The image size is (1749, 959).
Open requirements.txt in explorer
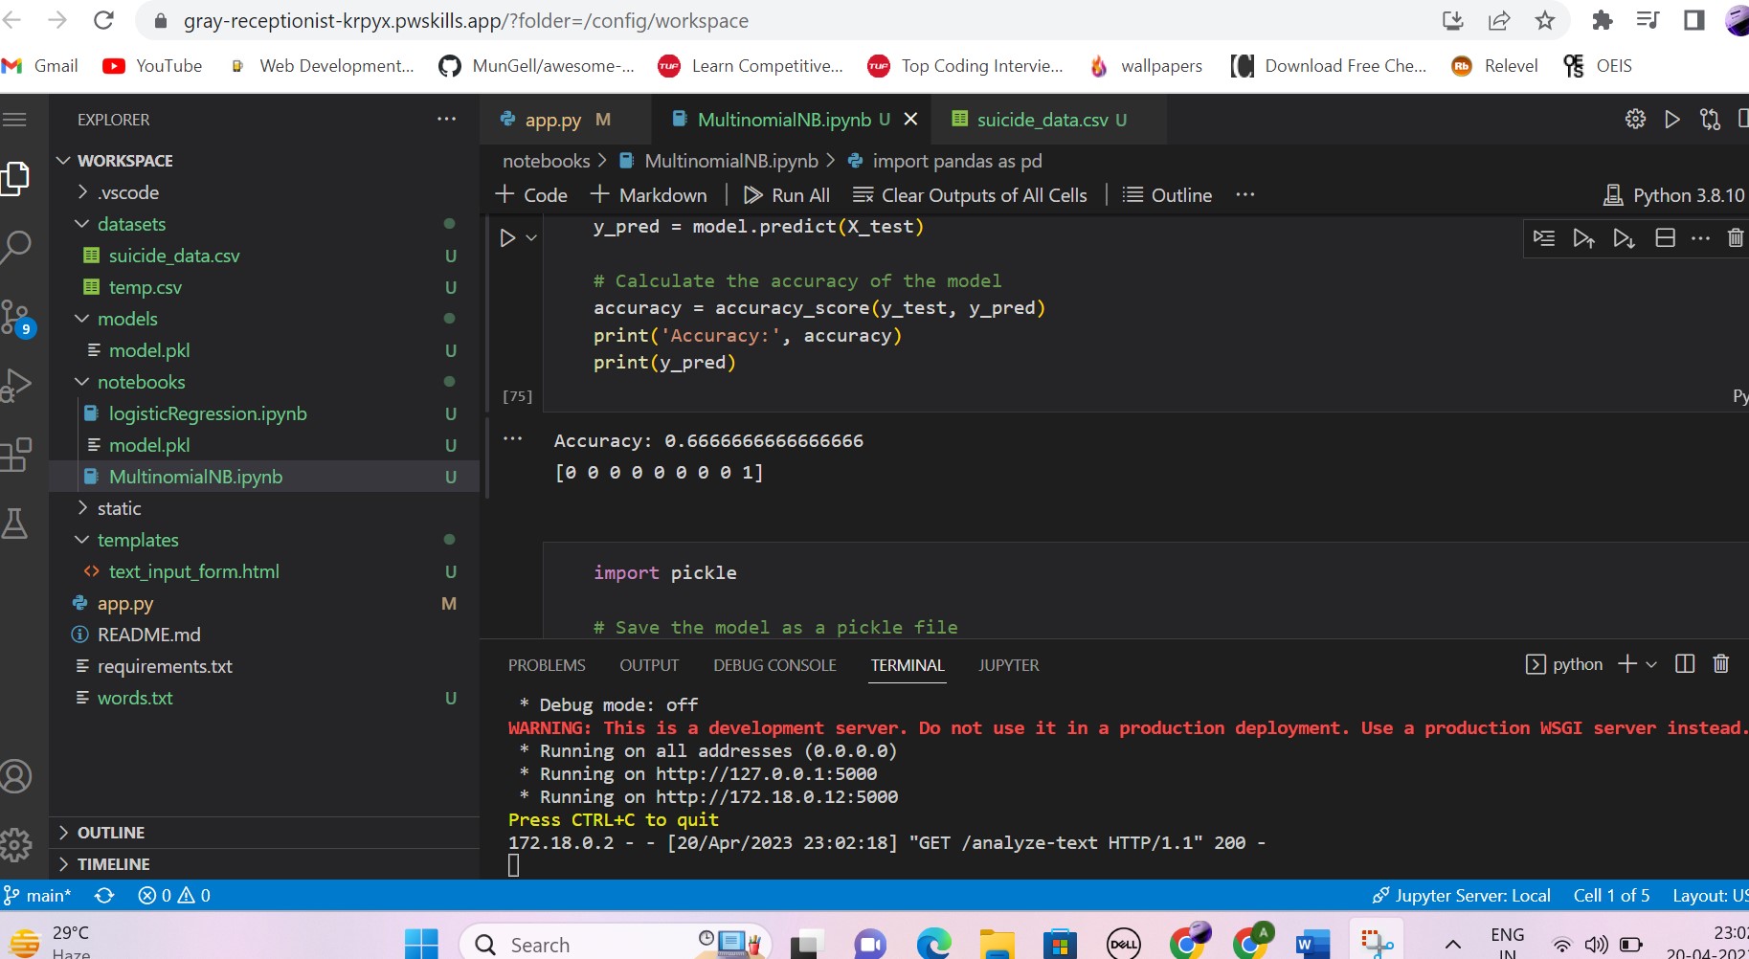pos(165,666)
